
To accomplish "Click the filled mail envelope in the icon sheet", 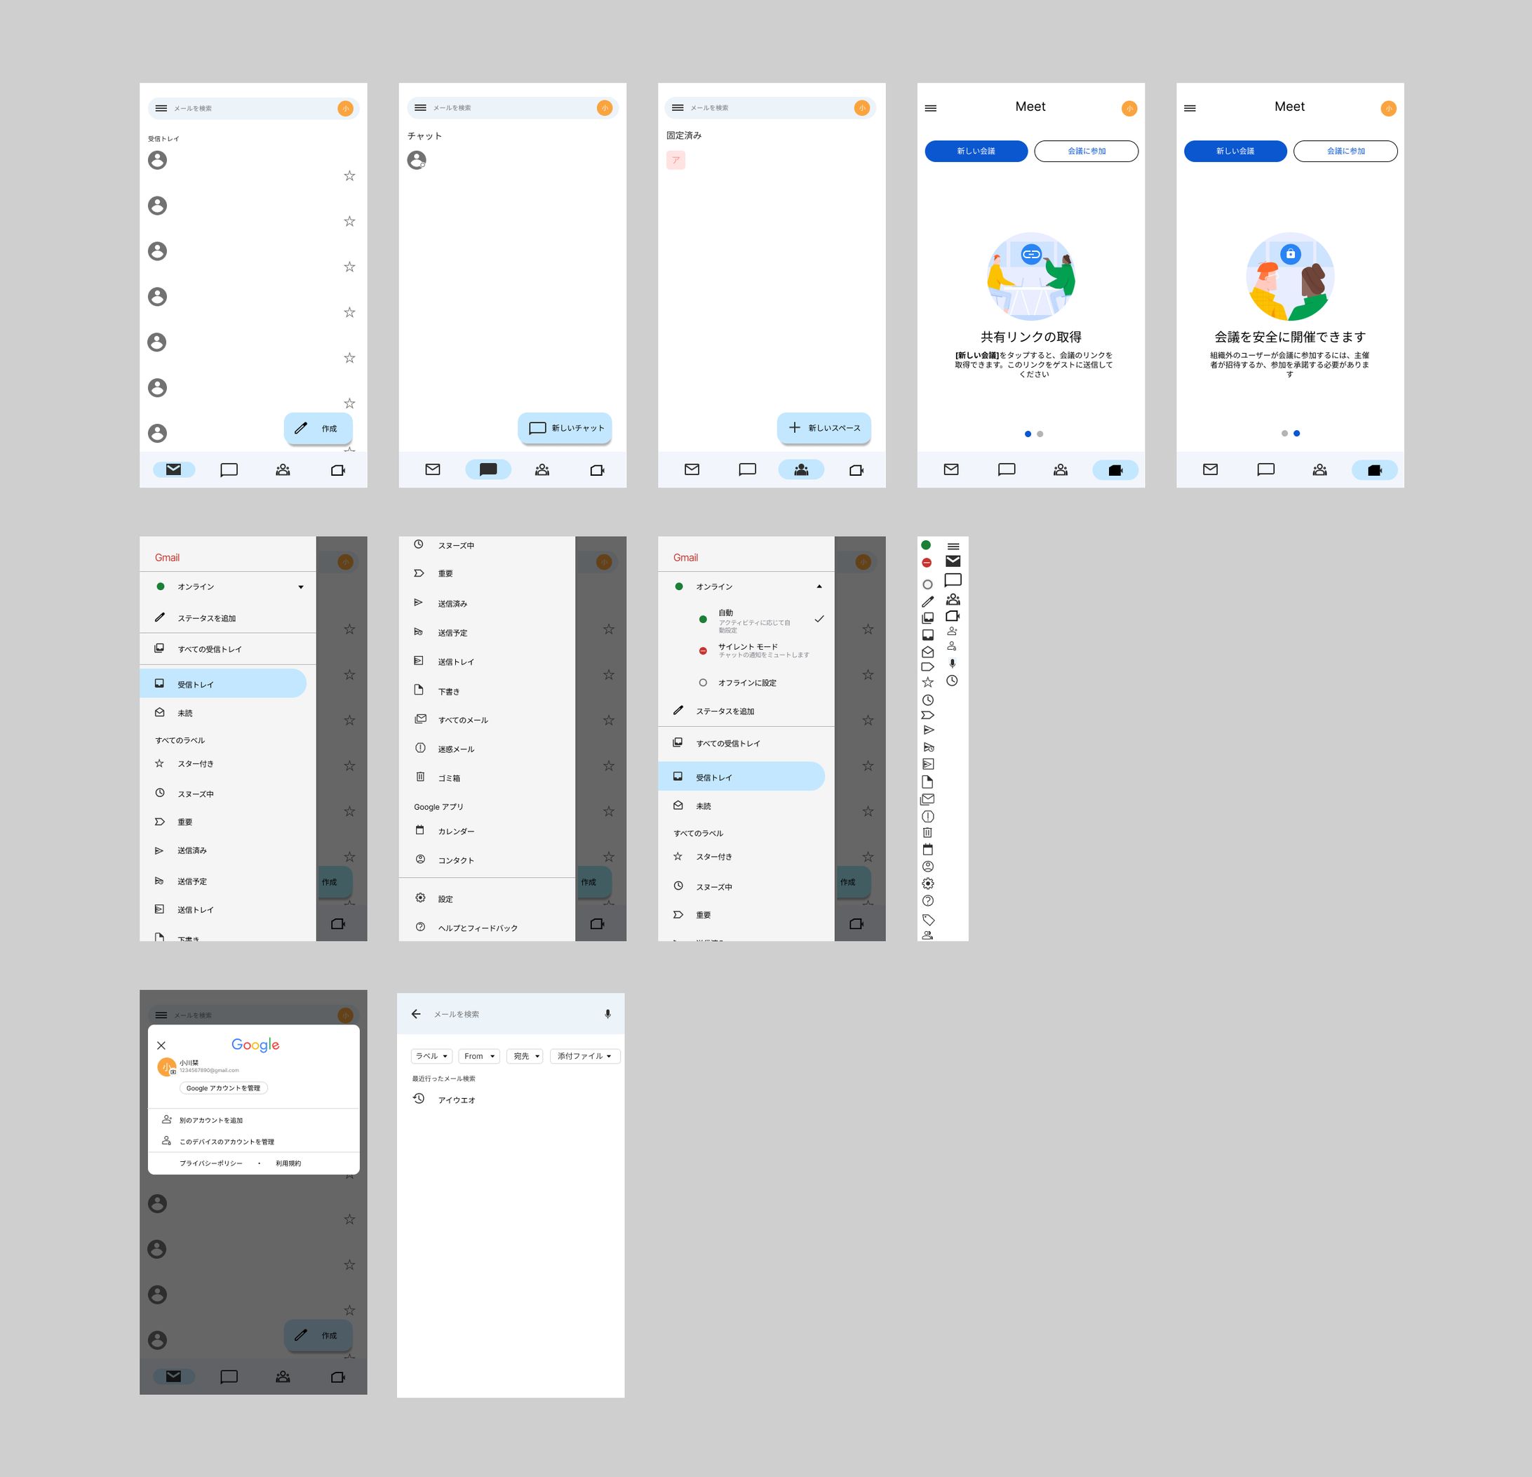I will tap(953, 561).
